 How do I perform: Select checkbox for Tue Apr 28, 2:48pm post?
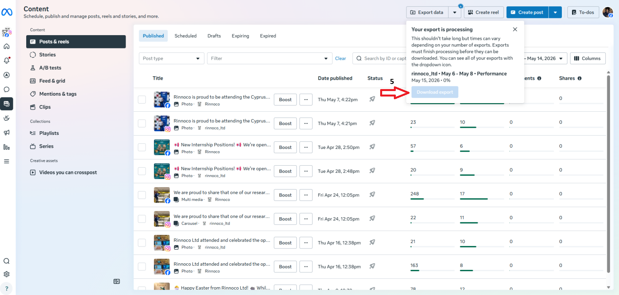[142, 171]
